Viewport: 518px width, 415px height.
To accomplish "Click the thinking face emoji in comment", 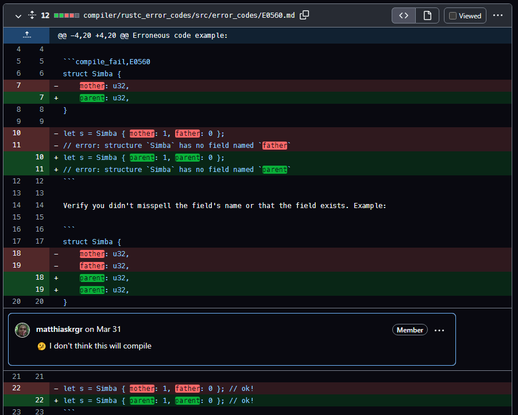I will (41, 346).
